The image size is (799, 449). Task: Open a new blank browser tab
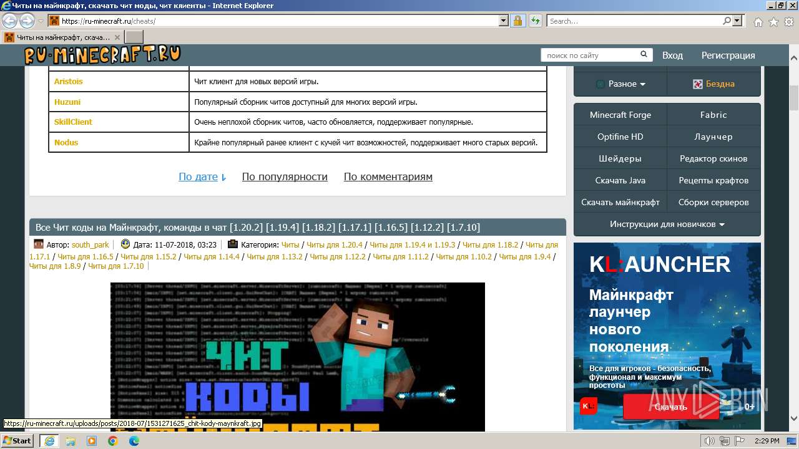coord(134,37)
